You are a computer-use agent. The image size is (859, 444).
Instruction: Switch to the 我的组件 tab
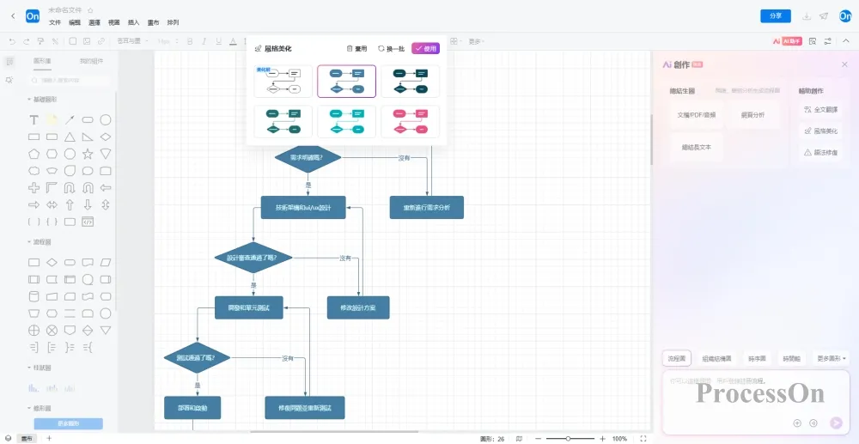pyautogui.click(x=91, y=61)
